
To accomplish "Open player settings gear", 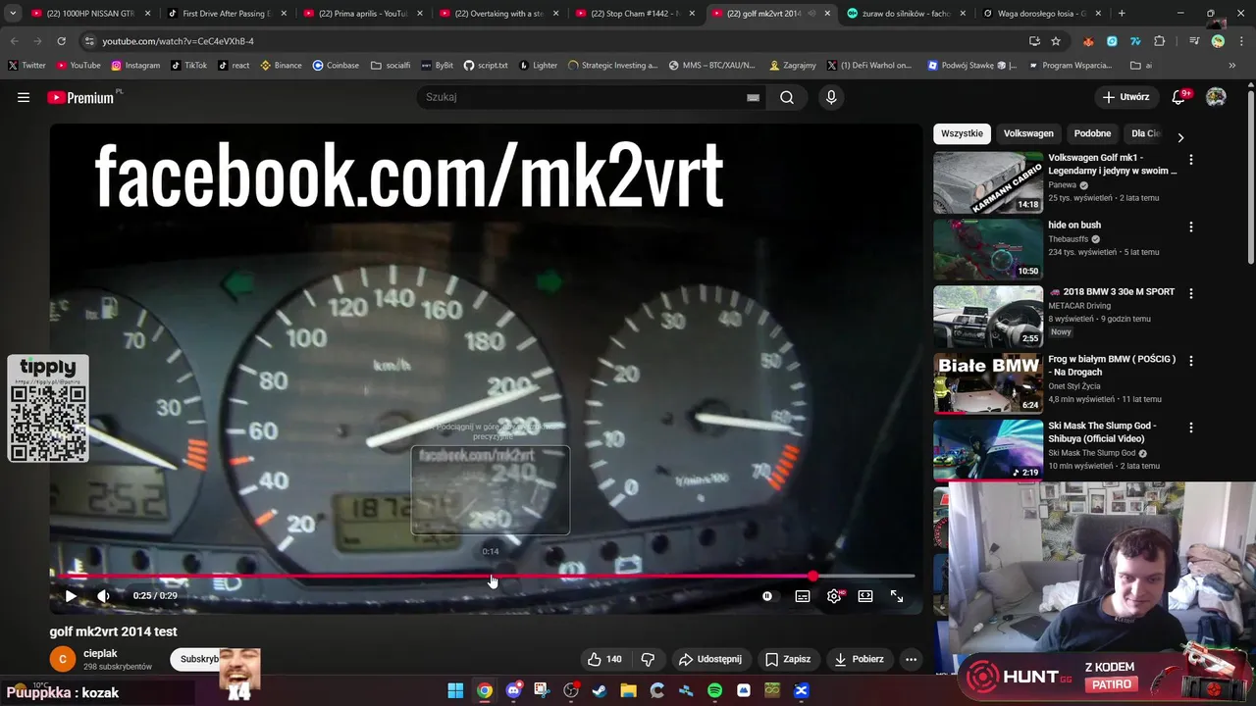I will click(x=834, y=595).
